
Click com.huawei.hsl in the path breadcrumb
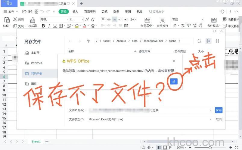[153, 41]
